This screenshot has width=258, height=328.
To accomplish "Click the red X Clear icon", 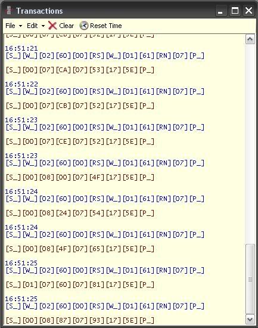I will [x=52, y=26].
